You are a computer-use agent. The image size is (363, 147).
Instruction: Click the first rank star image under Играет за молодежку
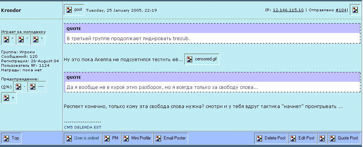[x=8, y=39]
